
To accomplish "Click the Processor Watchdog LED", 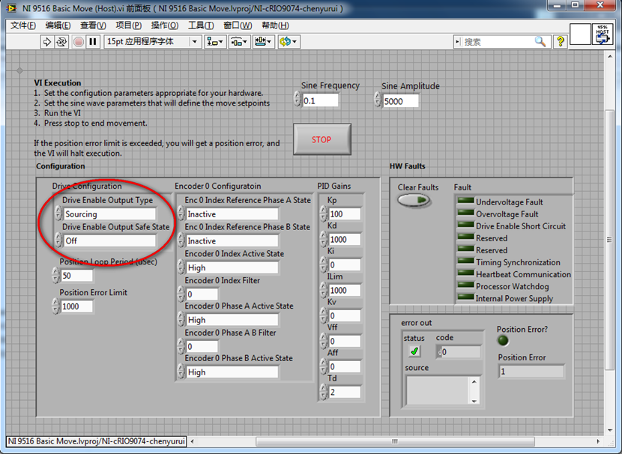I will pos(465,285).
